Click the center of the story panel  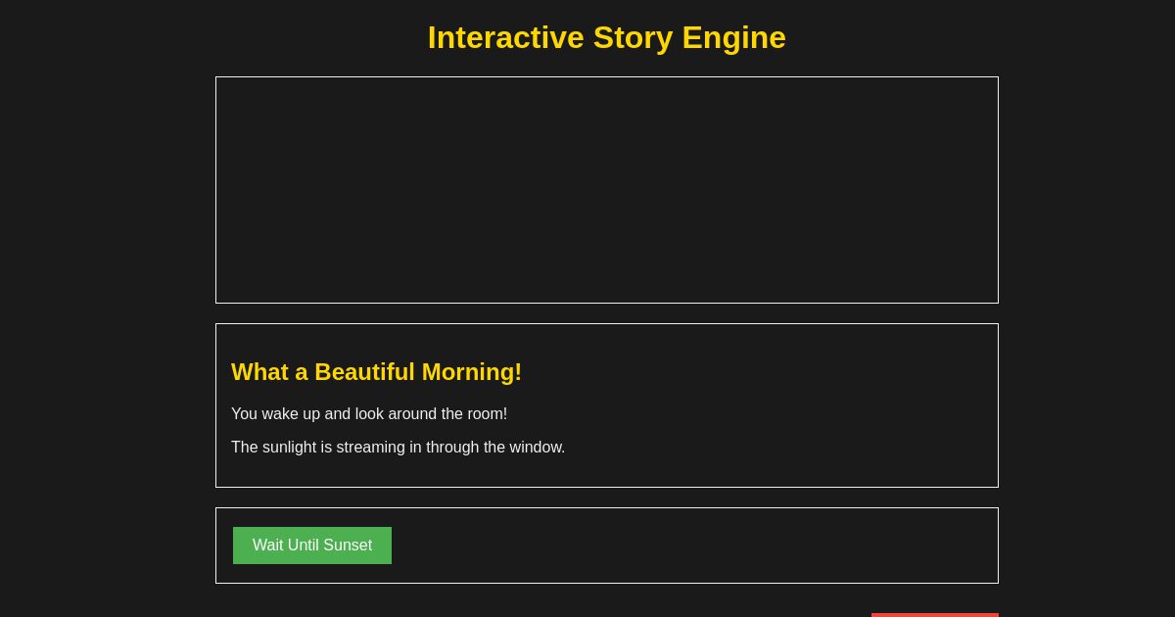coord(607,405)
